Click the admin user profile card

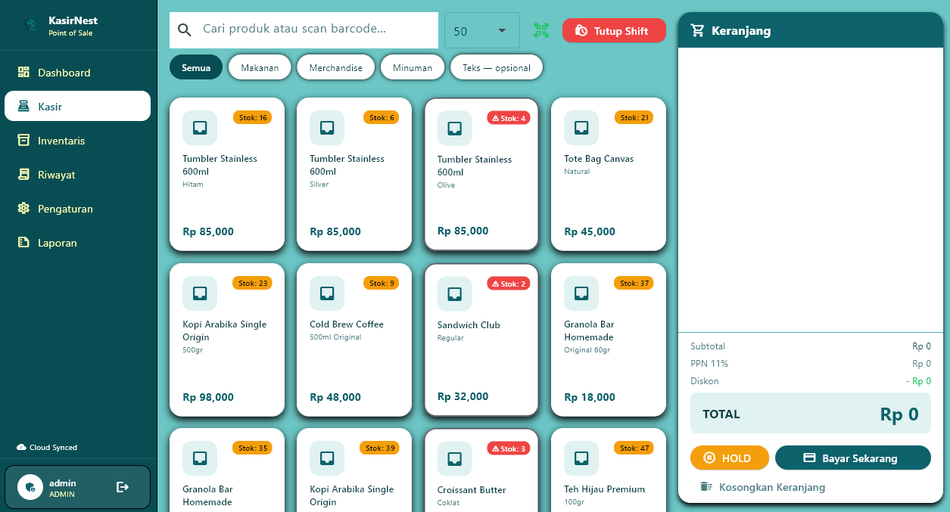tap(78, 487)
